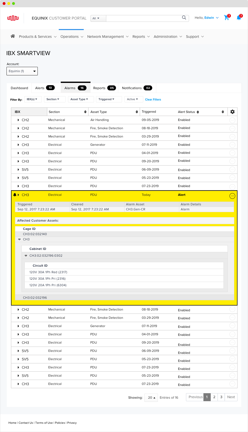The image size is (248, 432).
Task: Switch to the Reports 05 tab
Action: click(104, 88)
